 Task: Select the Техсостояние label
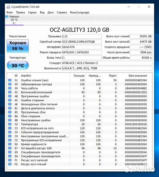point(17,36)
